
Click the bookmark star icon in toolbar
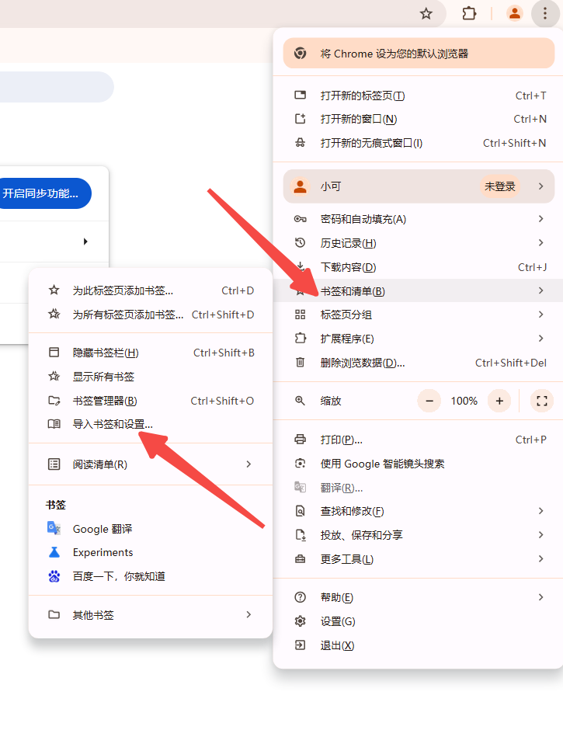pos(426,13)
